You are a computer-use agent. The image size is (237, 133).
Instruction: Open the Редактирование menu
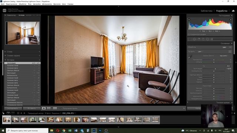click(x=11, y=4)
